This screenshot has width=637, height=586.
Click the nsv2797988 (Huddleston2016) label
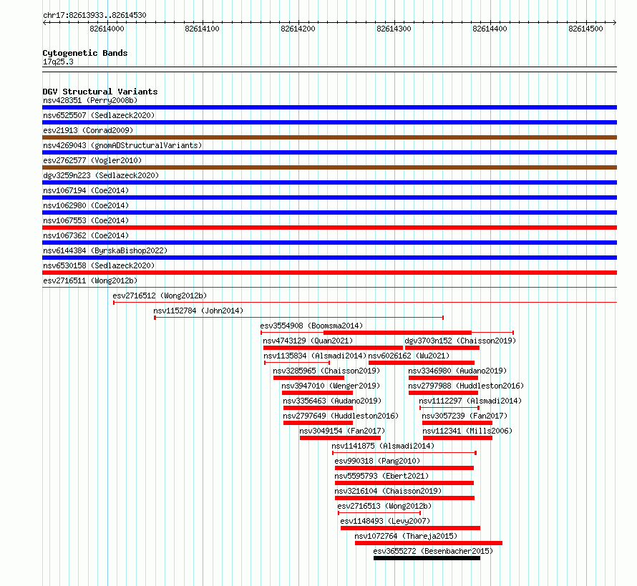point(466,386)
